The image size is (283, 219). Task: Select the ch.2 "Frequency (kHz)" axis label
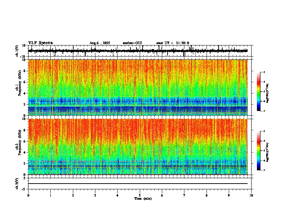[x=20, y=142]
